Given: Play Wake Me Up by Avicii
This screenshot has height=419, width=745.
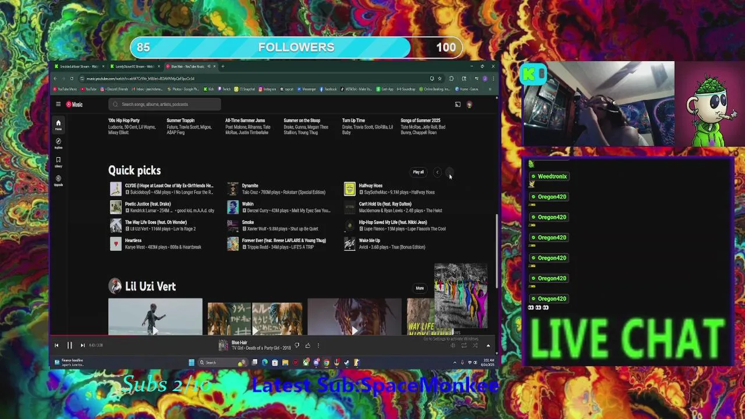Looking at the screenshot, I should pyautogui.click(x=370, y=240).
